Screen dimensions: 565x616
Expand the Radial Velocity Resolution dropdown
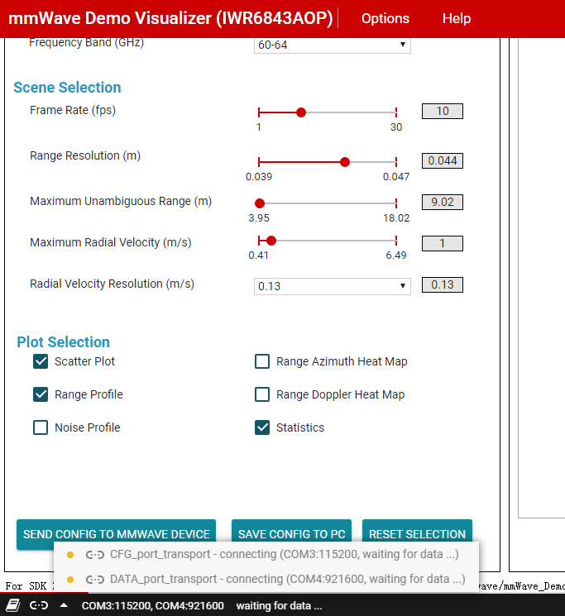[333, 286]
